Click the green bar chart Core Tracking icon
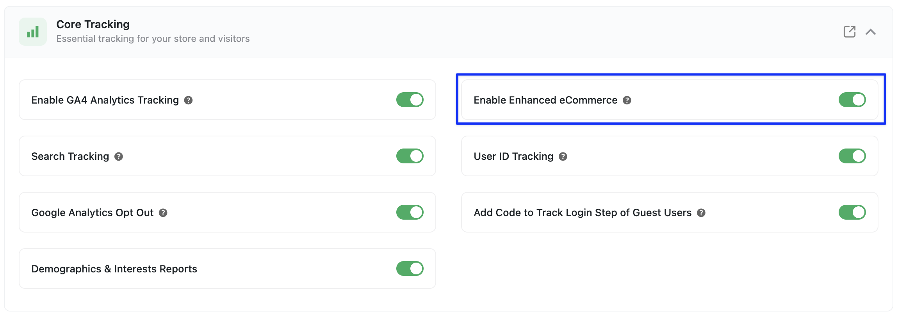 33,32
